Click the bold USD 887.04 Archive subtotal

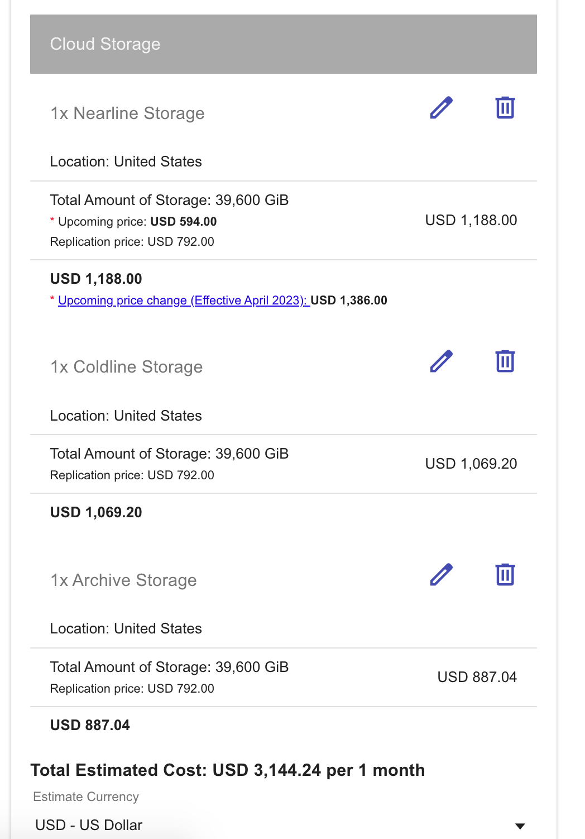90,725
